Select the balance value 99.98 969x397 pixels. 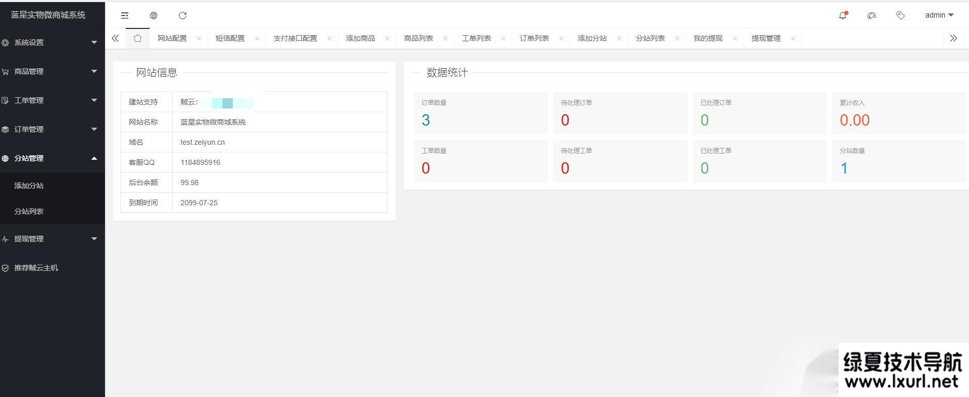(189, 182)
